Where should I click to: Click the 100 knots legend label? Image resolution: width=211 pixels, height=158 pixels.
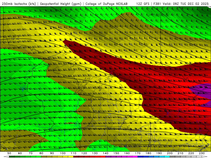click(63, 153)
